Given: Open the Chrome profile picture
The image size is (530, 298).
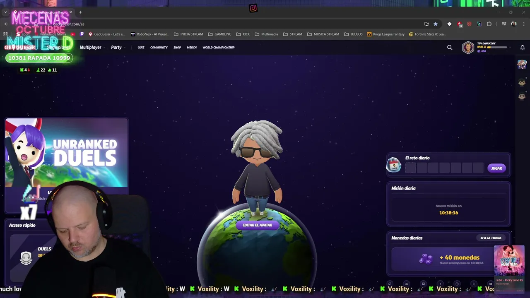Looking at the screenshot, I should click(514, 24).
